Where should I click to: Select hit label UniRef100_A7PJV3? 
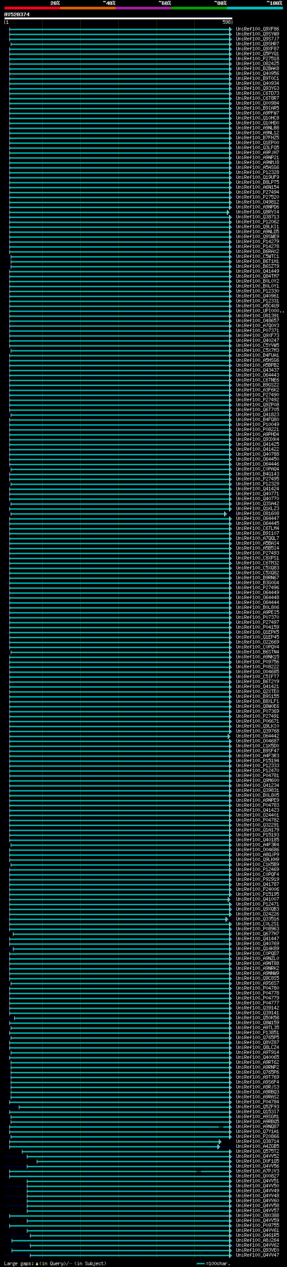pos(257,1171)
